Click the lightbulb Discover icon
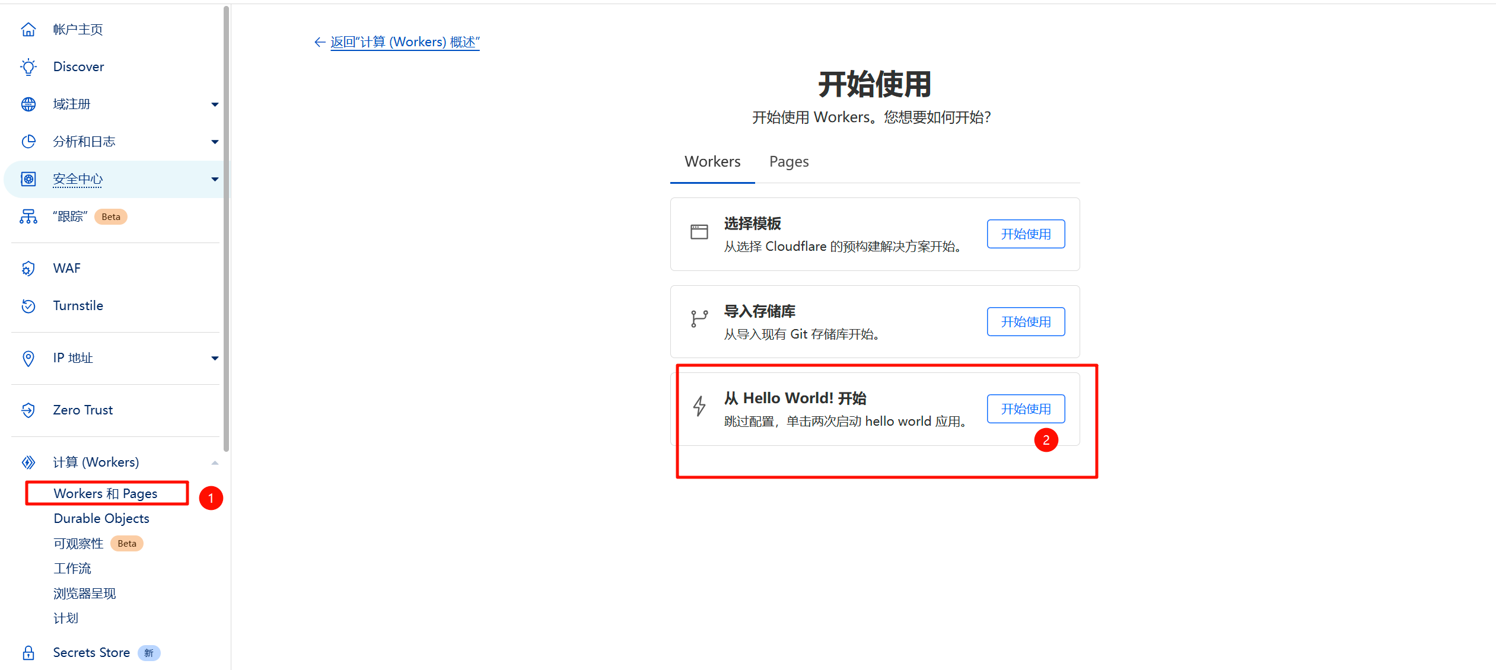Screen dimensions: 1496x670 tap(28, 66)
